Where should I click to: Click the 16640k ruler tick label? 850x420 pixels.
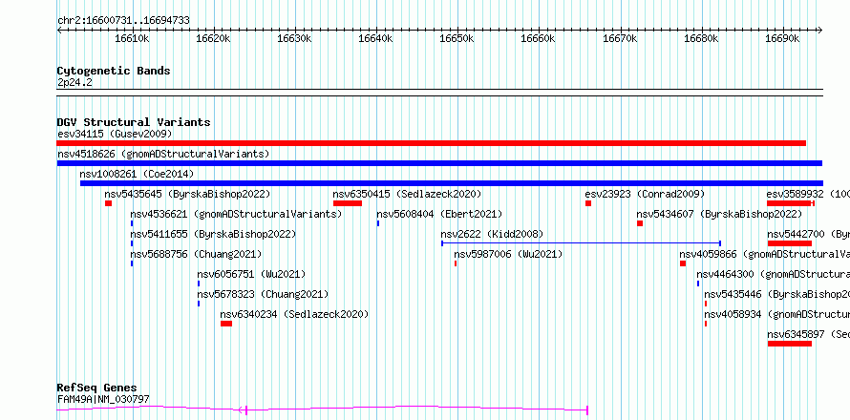coord(376,39)
